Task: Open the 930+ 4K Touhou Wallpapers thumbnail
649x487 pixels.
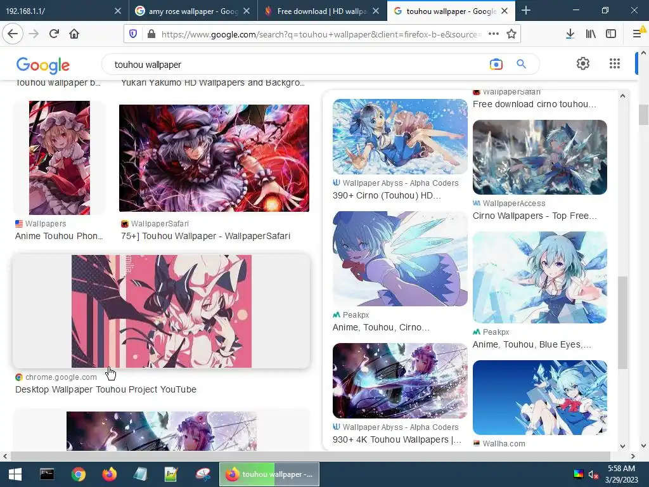Action: coord(400,380)
